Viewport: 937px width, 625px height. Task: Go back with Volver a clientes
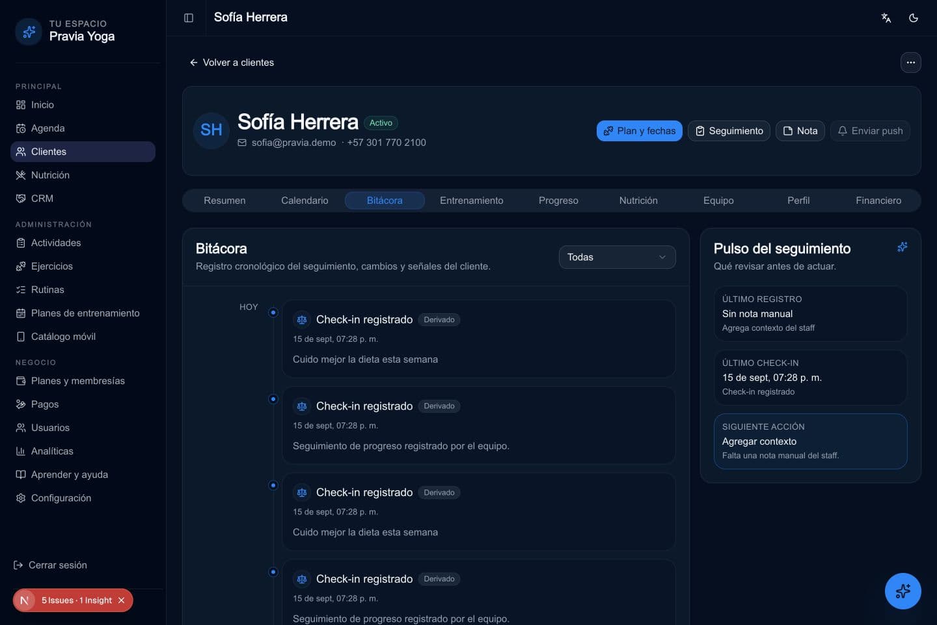tap(232, 62)
